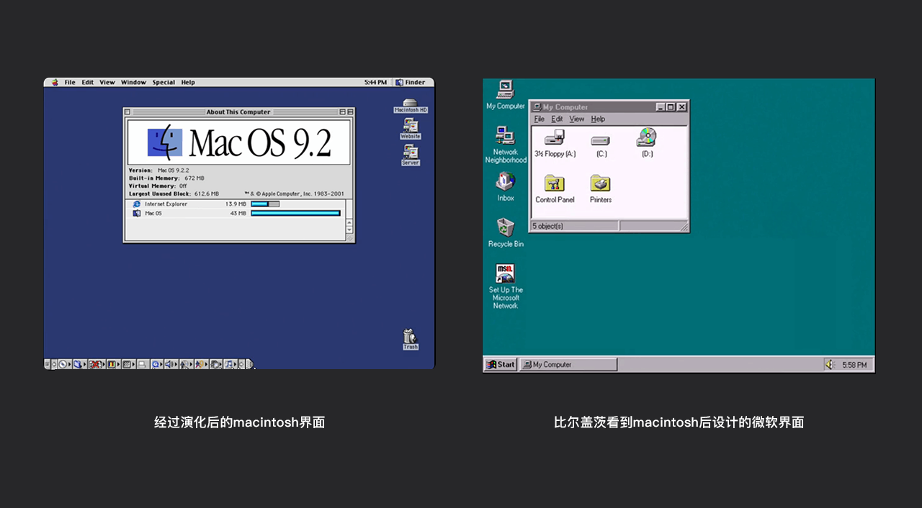922x508 pixels.
Task: Click the '13.9 MB' Internet Explorer memory value
Action: pos(236,204)
